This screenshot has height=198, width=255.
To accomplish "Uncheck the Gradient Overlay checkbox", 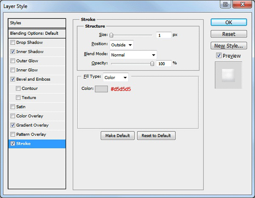I will click(12, 125).
